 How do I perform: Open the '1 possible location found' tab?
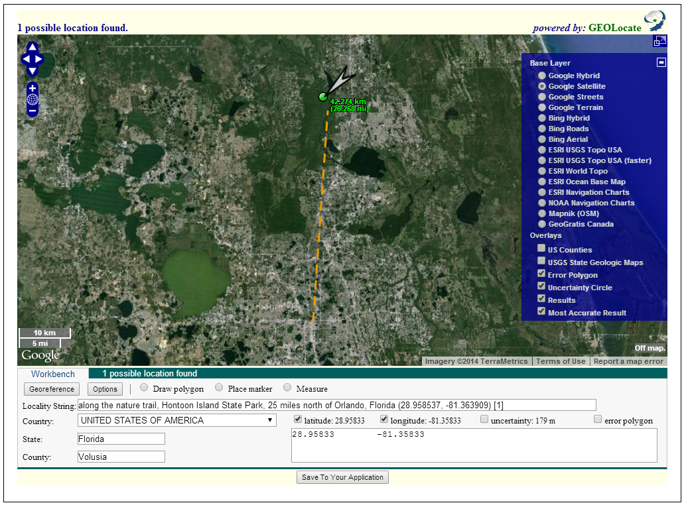(x=149, y=374)
